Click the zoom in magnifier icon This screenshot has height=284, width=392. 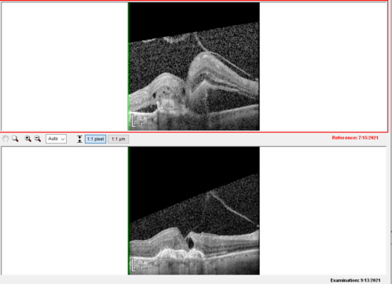point(27,139)
